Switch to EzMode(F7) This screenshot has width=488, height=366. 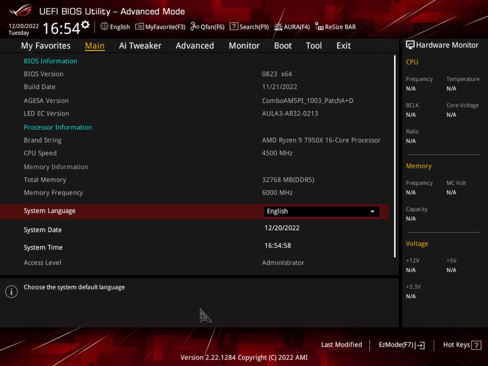402,345
